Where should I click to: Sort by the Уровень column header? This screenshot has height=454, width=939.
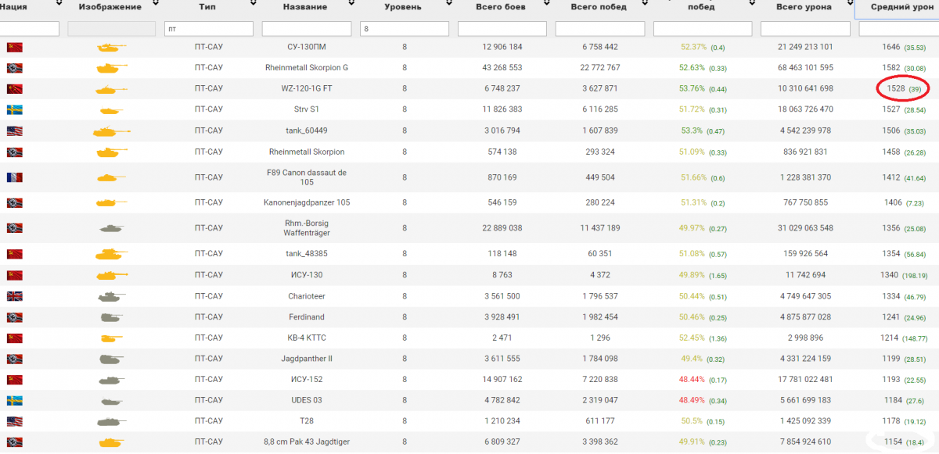tap(404, 7)
